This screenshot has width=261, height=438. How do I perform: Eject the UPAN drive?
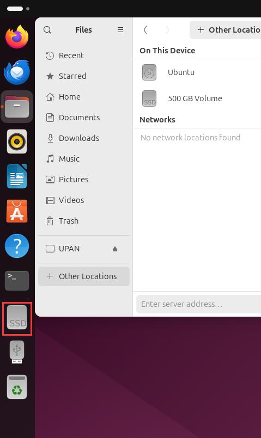[114, 249]
